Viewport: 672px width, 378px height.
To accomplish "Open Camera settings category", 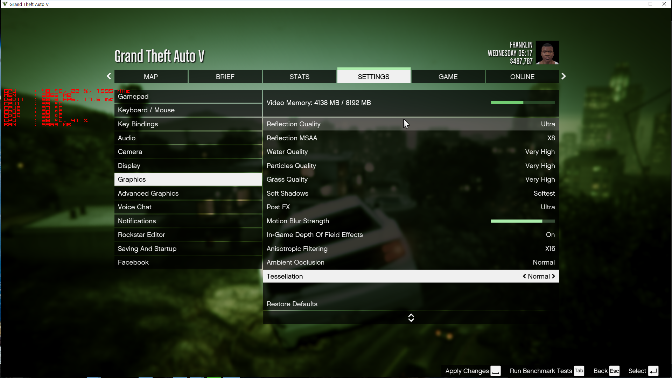I will [x=188, y=152].
